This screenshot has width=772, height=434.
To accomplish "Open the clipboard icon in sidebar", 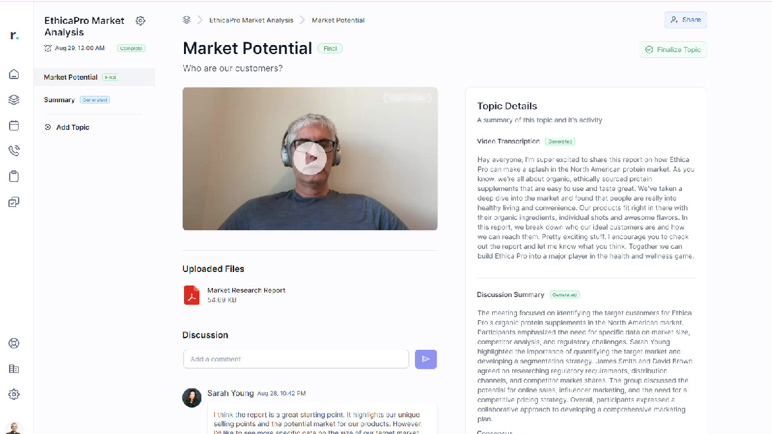I will click(x=14, y=177).
